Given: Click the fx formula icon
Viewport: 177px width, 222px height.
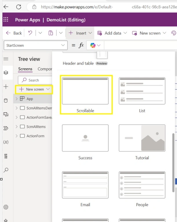Looking at the screenshot, I should click(81, 45).
